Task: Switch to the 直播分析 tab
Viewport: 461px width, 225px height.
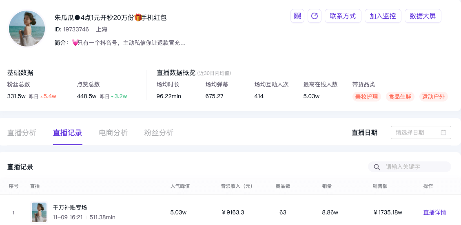Action: tap(22, 133)
